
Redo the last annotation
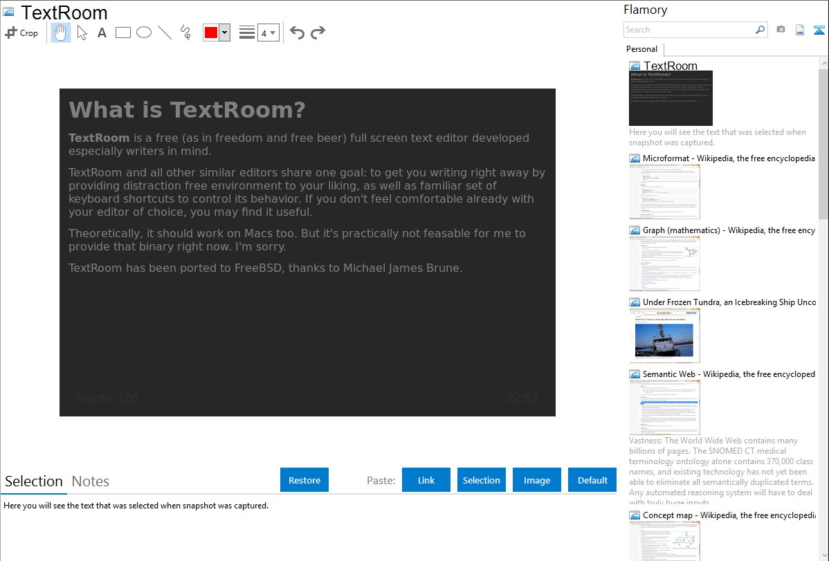coord(318,33)
